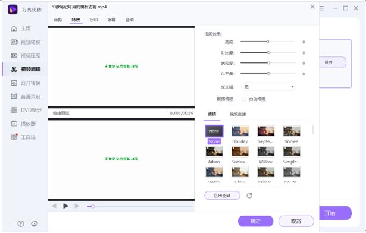Play the preview video
Screen dimensions: 366x233
click(x=65, y=206)
